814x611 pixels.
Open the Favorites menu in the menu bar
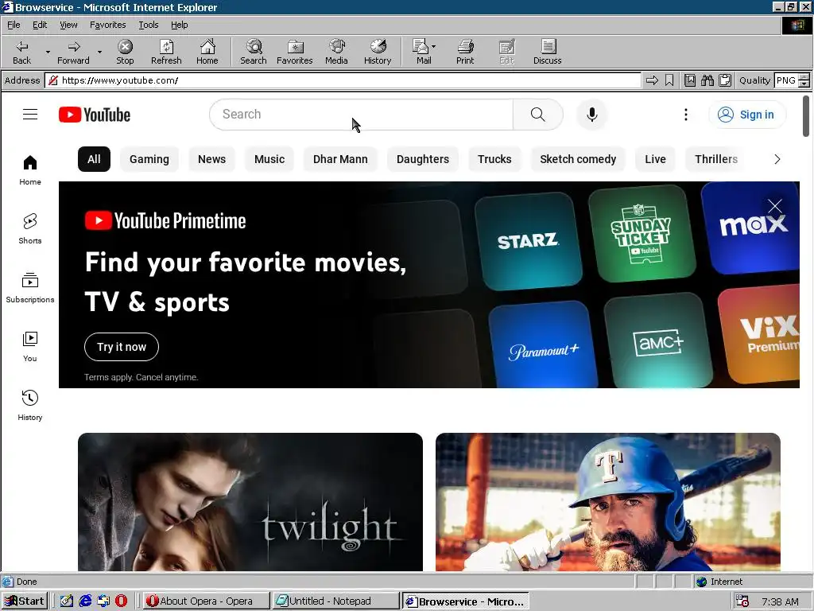coord(107,25)
